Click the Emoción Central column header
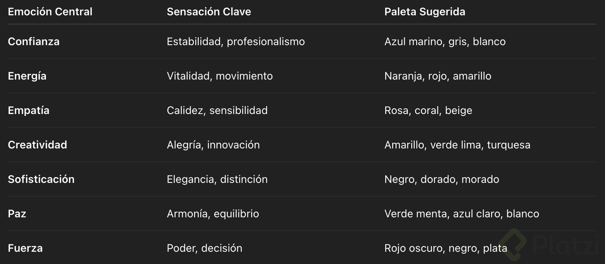Screen dimensions: 605x264 coord(50,12)
